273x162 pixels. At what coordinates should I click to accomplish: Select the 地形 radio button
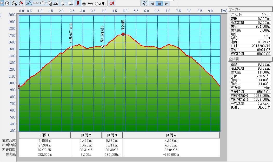coord(97,4)
